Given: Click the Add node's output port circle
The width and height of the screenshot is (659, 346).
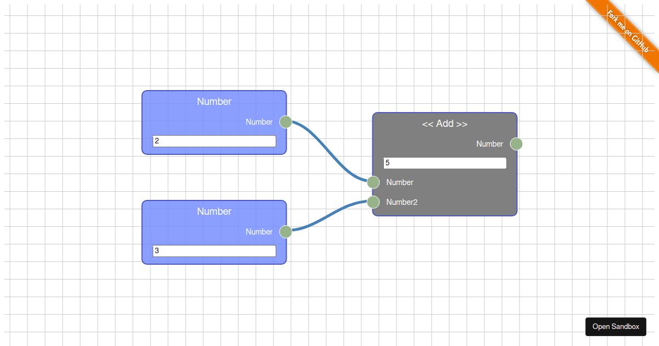Looking at the screenshot, I should 516,144.
